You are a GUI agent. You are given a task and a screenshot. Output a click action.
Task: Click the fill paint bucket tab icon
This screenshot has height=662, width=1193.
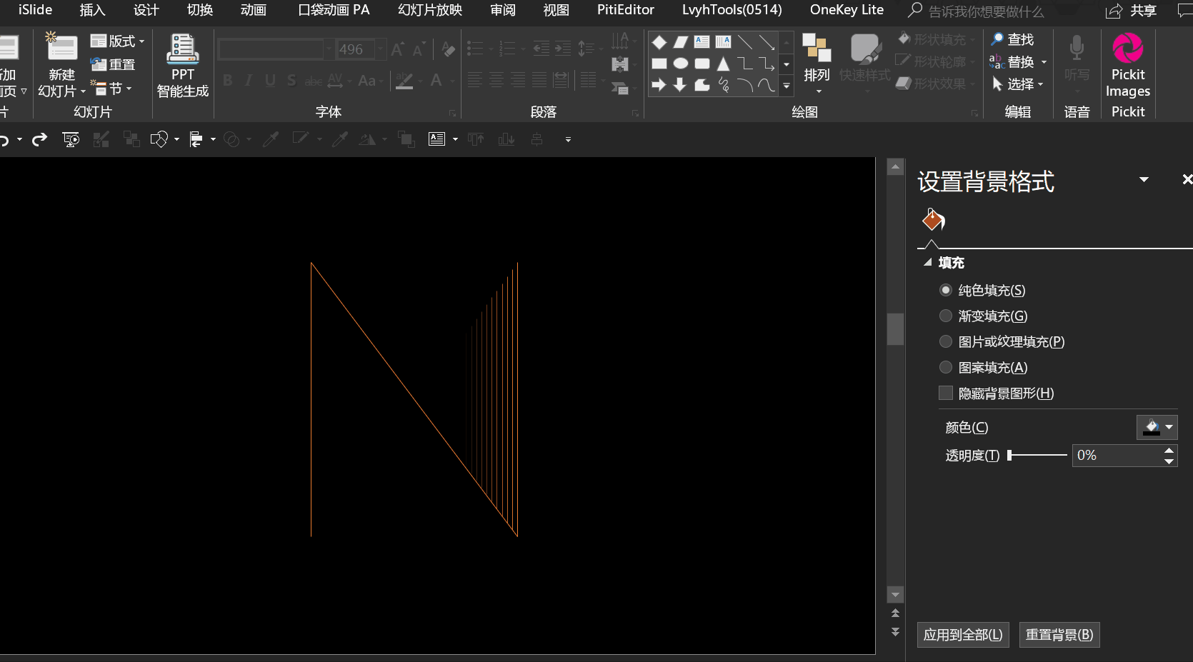[x=933, y=220]
